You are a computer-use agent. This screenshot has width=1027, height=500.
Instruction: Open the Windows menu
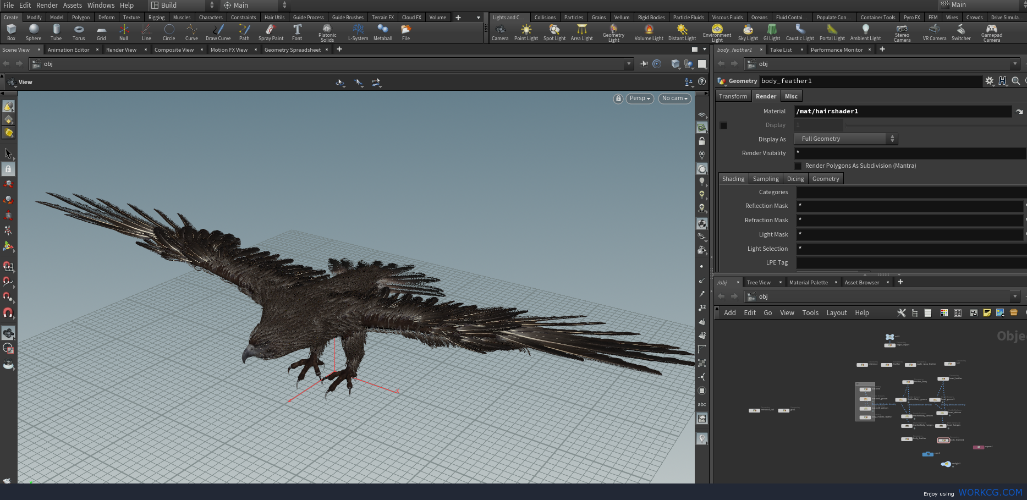tap(101, 5)
